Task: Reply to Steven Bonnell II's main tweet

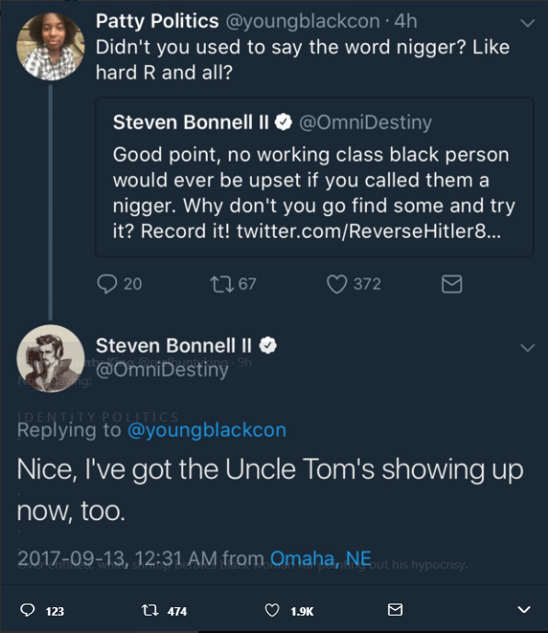Action: tap(28, 610)
